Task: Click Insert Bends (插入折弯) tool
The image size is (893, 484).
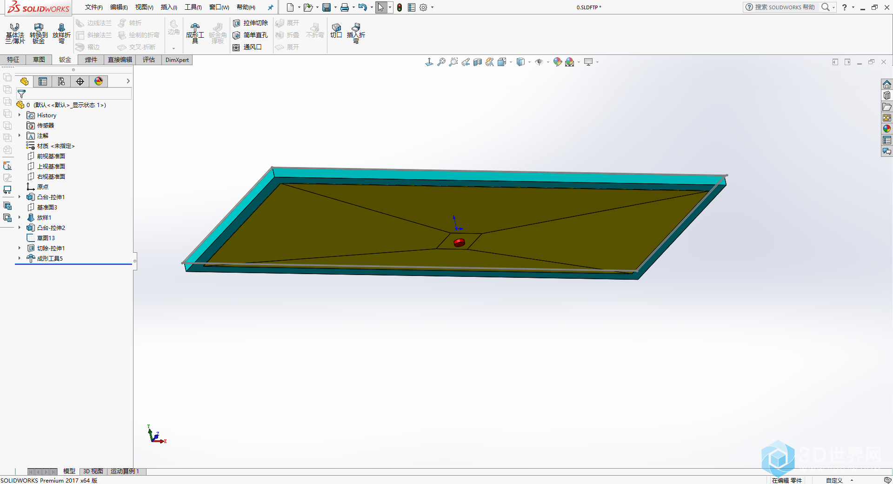Action: (x=356, y=34)
